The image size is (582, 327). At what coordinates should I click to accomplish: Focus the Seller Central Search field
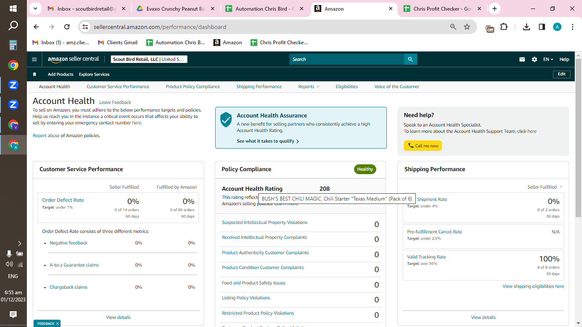[347, 59]
